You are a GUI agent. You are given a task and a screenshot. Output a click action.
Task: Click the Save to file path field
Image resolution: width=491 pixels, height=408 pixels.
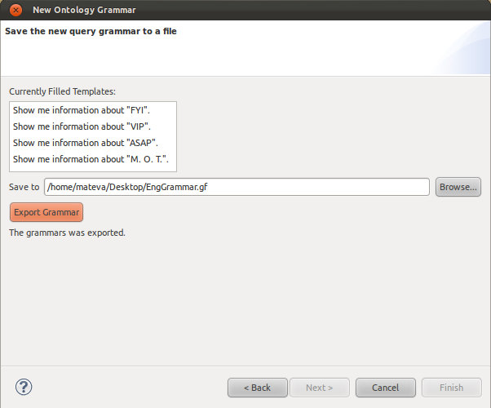tap(237, 187)
